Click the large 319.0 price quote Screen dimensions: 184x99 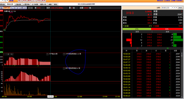130,13
